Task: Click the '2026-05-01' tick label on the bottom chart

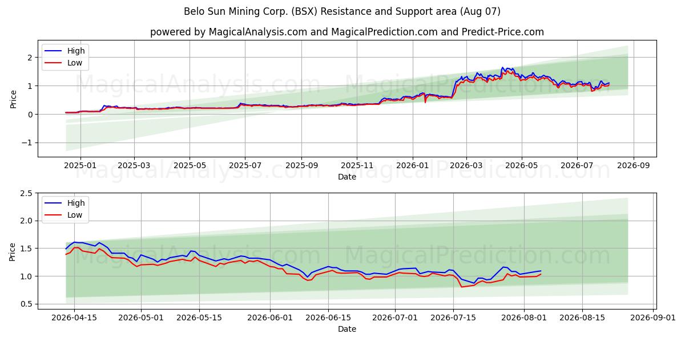Action: point(140,317)
